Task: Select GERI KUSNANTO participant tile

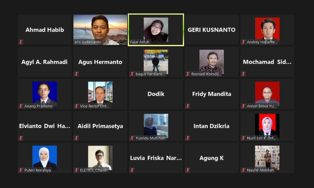Action: (x=212, y=30)
